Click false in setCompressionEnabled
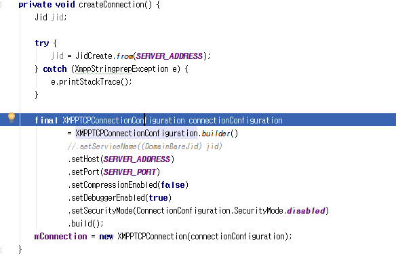Screen dimensions: 396x257 pyautogui.click(x=173, y=185)
